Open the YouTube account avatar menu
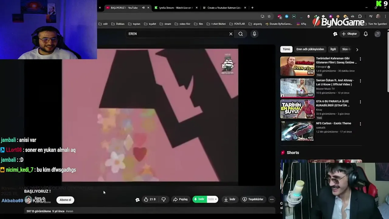 (x=377, y=34)
